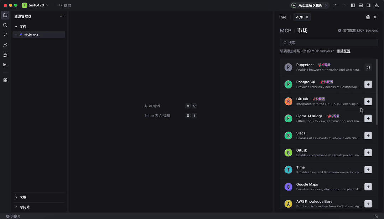Click the AWS Knowledge Base title

[314, 202]
